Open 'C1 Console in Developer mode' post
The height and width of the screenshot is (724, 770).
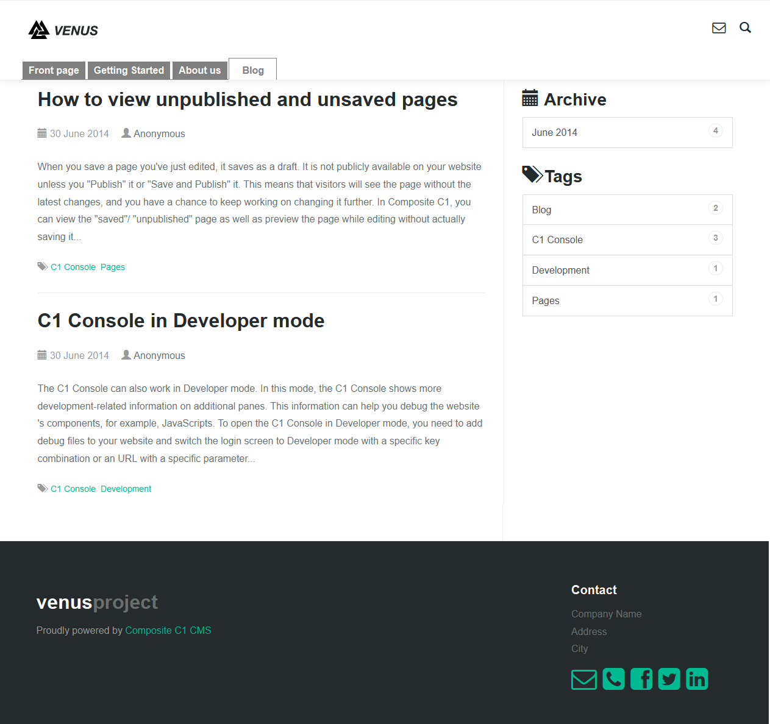180,321
